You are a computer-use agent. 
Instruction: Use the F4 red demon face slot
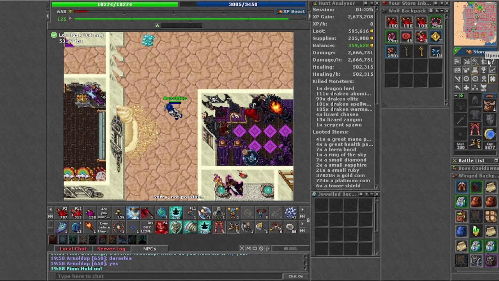[x=161, y=227]
